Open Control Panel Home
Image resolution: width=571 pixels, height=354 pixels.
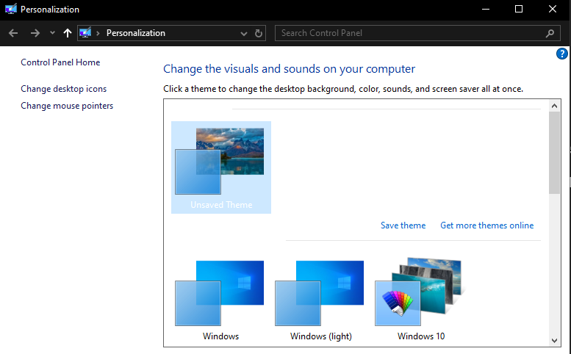click(60, 62)
